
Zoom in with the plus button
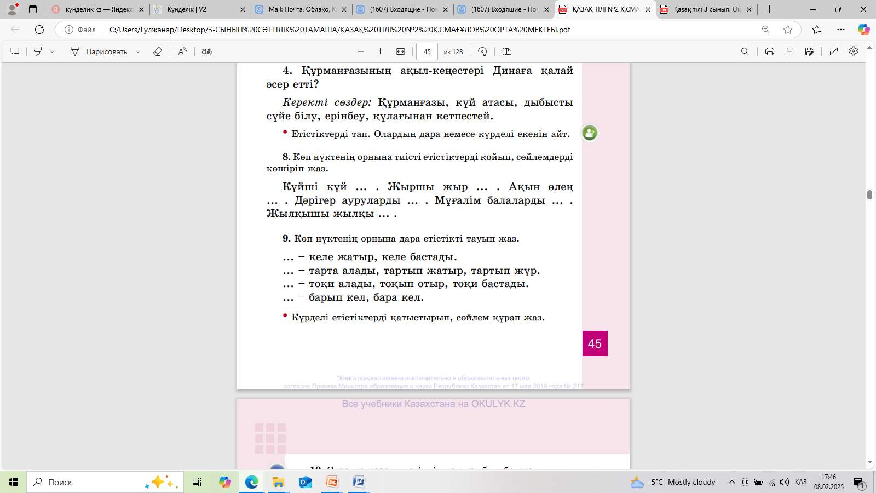coord(380,51)
